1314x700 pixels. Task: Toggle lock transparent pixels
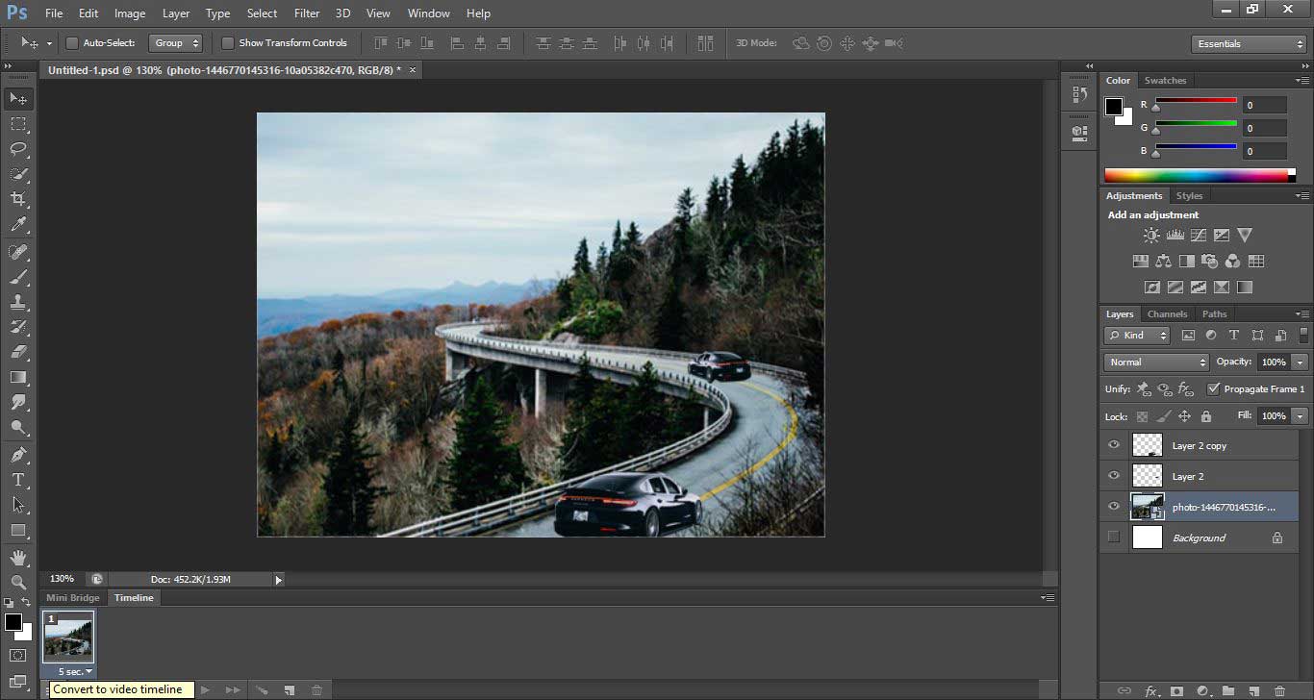1142,416
